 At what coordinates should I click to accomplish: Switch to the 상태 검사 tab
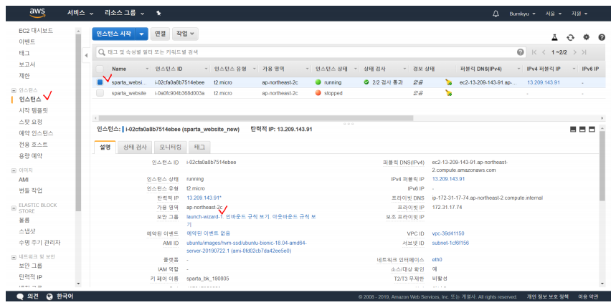[135, 147]
